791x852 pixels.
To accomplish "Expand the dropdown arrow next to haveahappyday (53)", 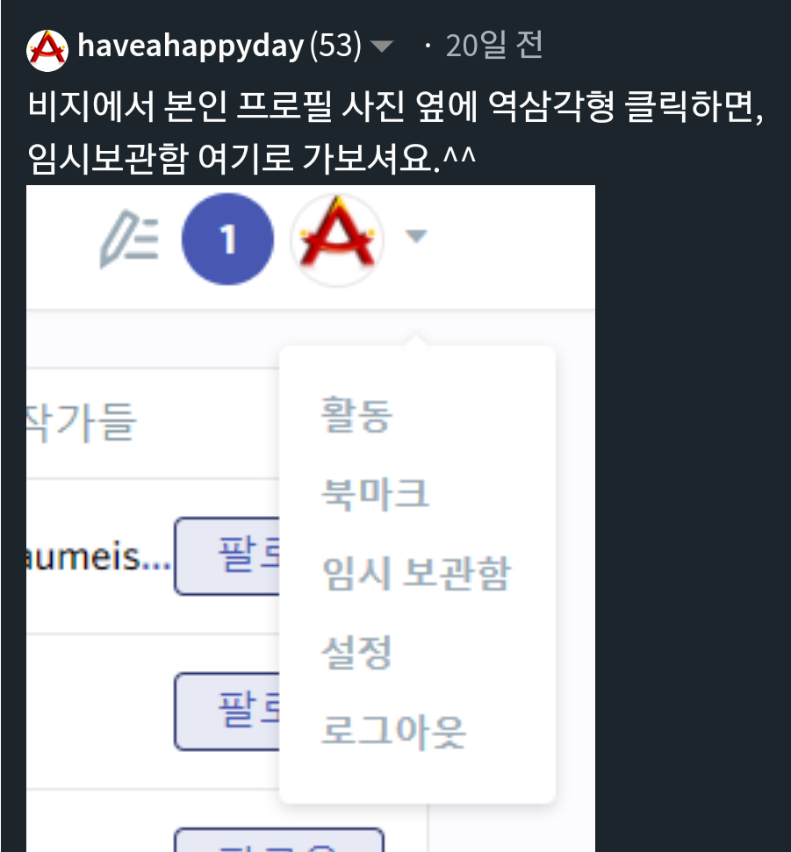I will pos(381,47).
